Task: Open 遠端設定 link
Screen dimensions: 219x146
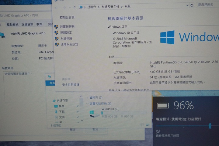Action: coord(66,32)
